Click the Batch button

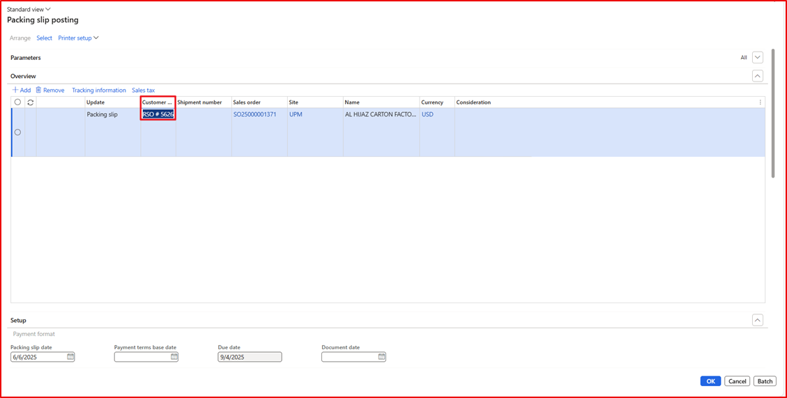coord(765,381)
